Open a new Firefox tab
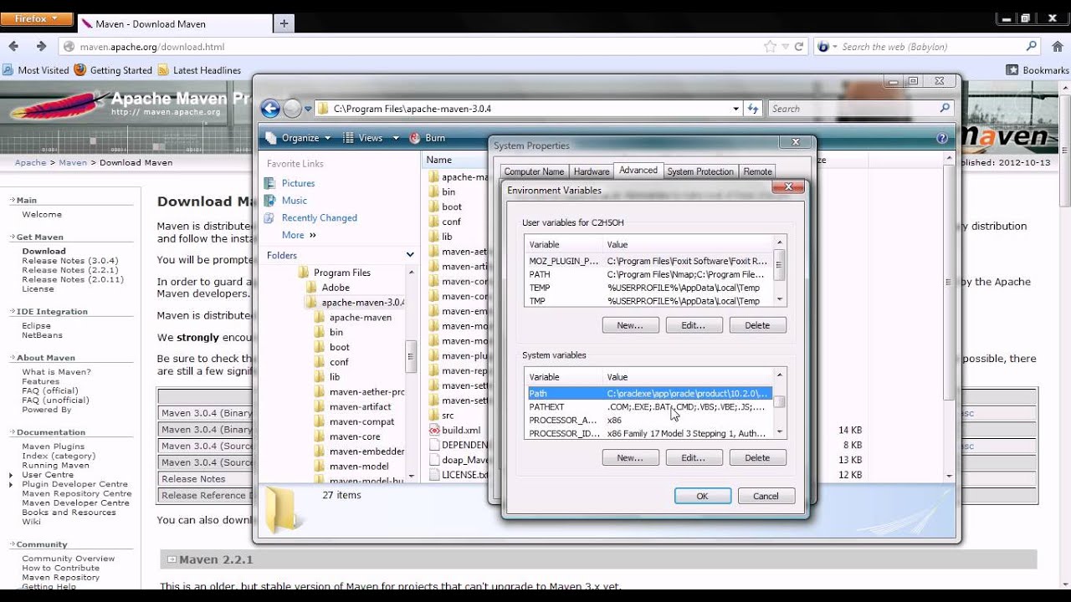The image size is (1071, 602). click(x=284, y=23)
